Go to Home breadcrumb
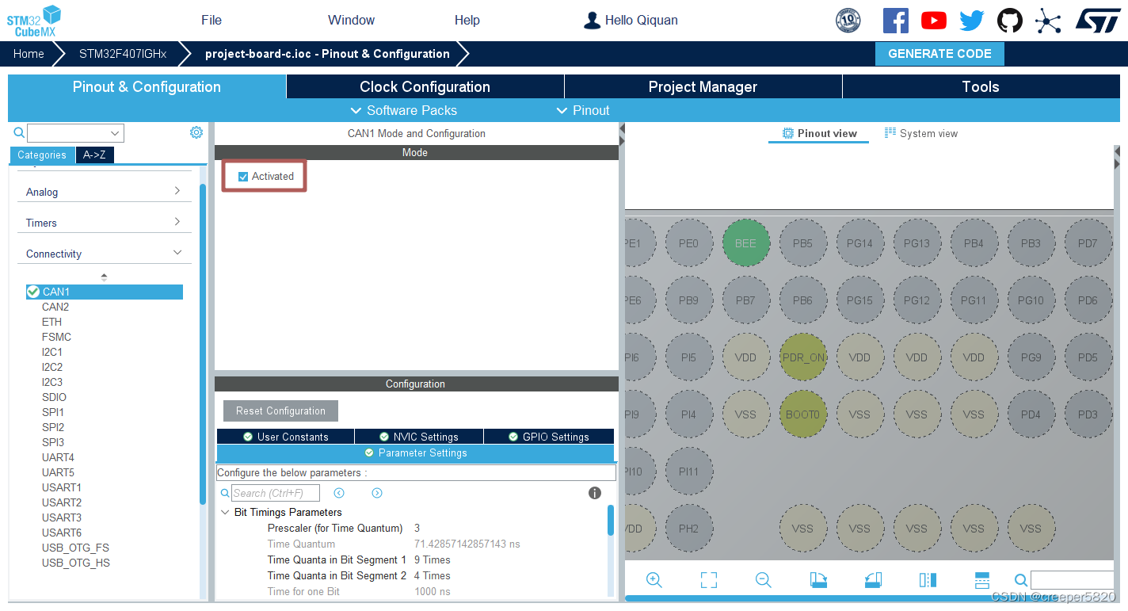Screen dimensions: 1128x611 (x=29, y=54)
